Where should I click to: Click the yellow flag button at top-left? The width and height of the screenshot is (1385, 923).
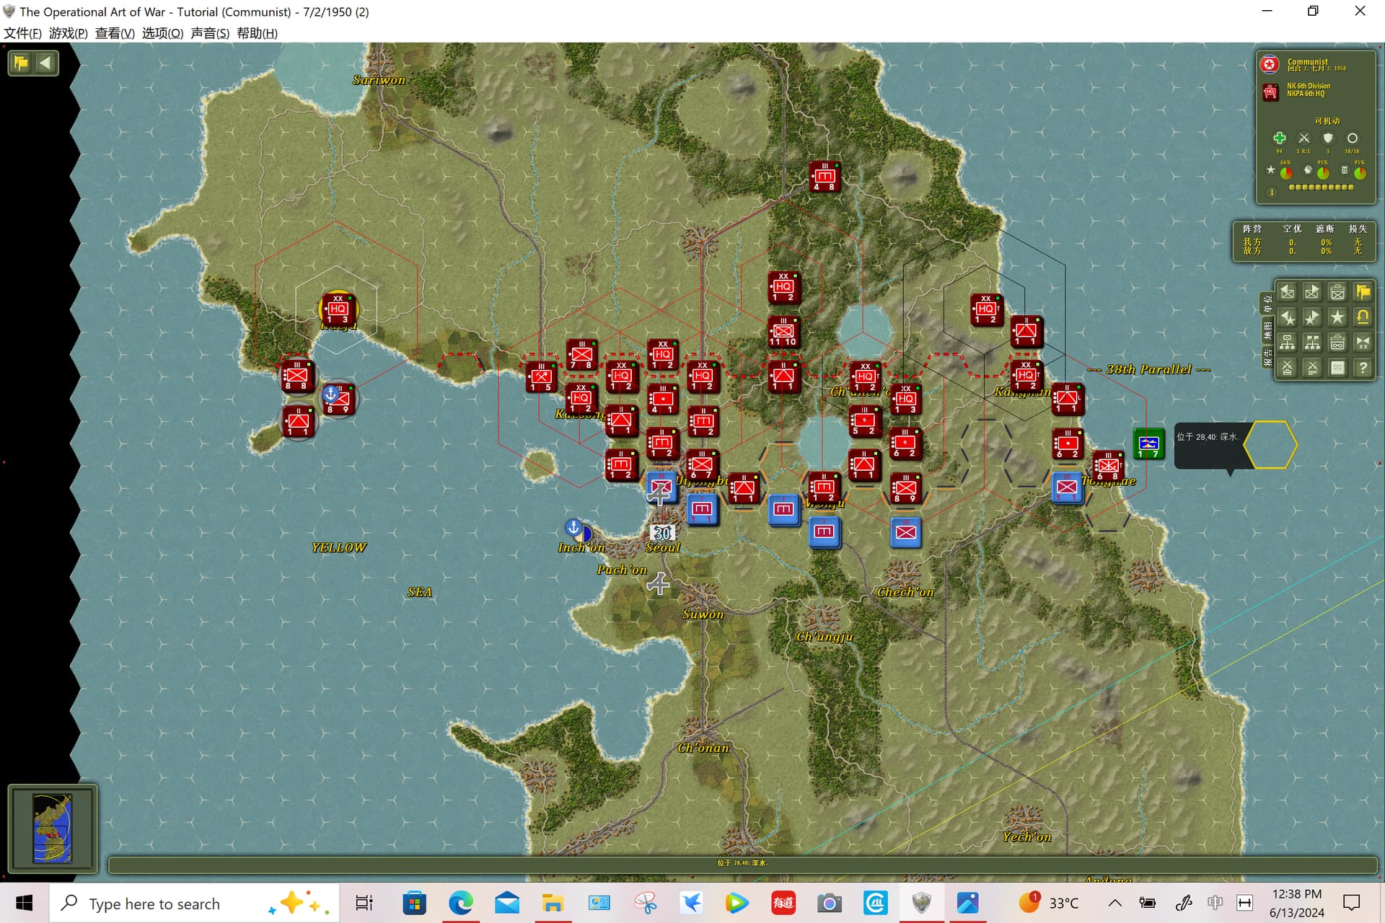coord(20,63)
